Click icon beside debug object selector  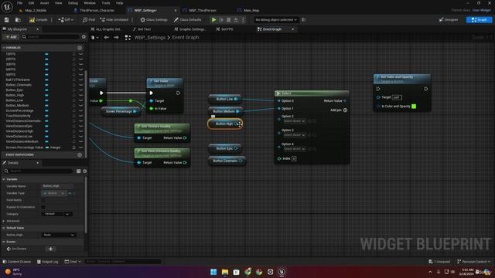click(x=304, y=20)
